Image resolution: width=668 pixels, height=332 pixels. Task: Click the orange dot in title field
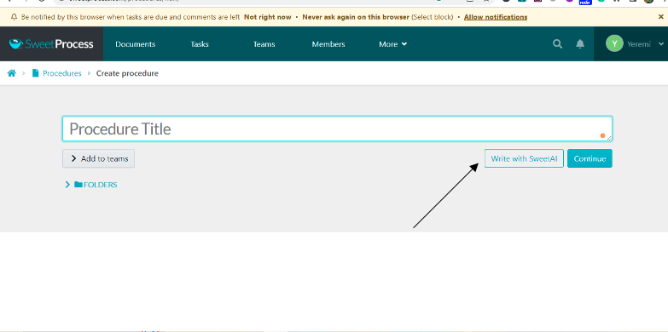click(602, 135)
